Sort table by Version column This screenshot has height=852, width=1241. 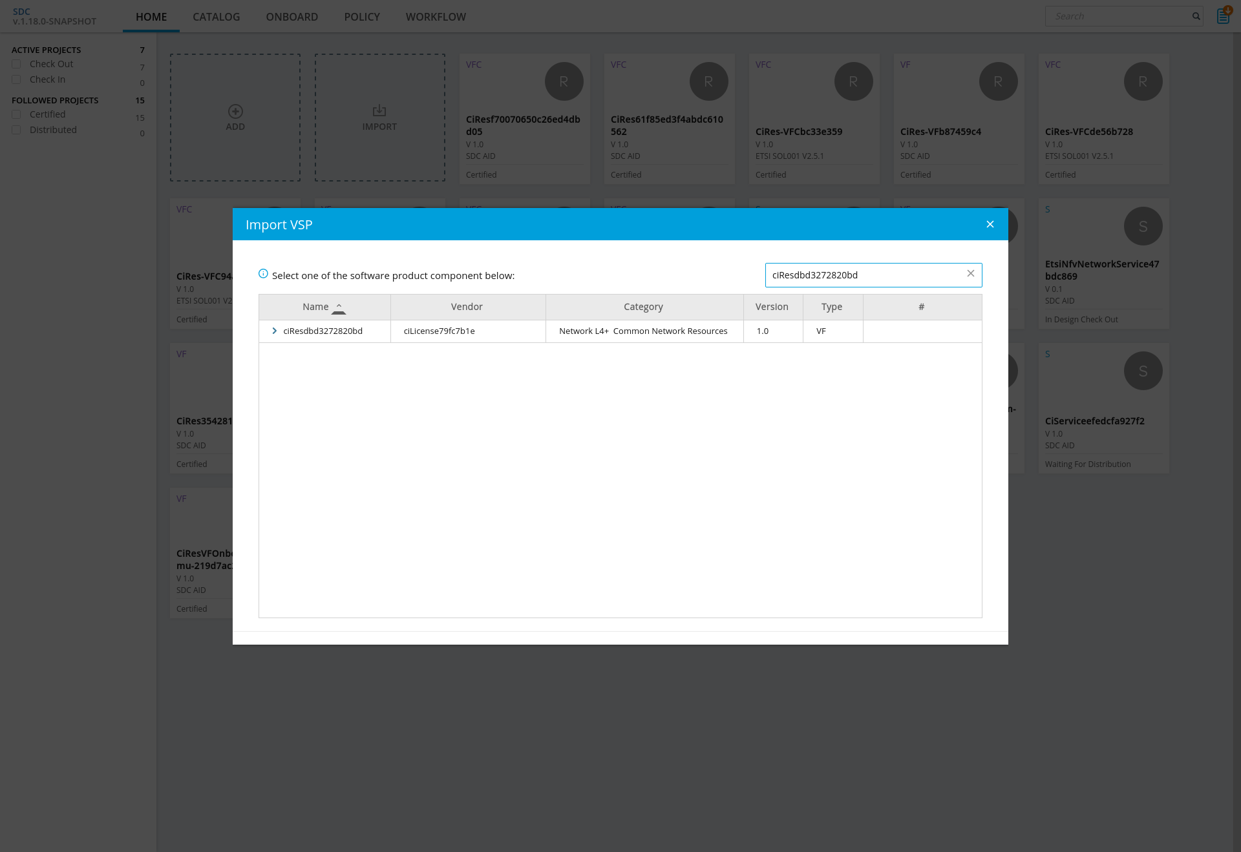tap(772, 307)
